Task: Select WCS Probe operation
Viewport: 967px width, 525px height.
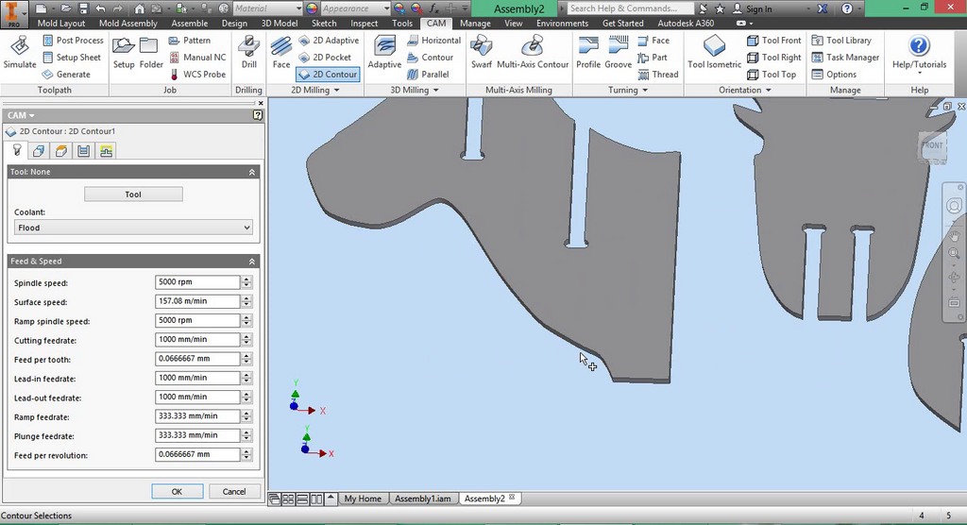Action: (197, 74)
